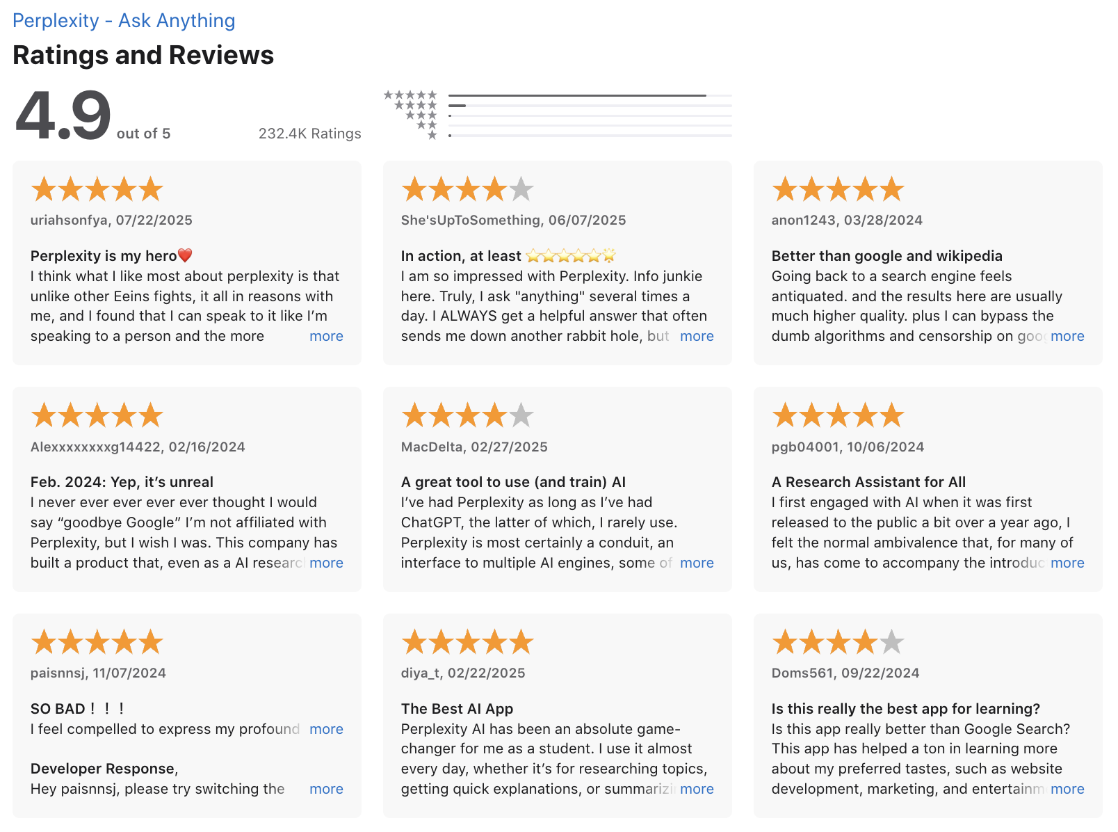Click more on diya_t's 'The Best AI App' review

pos(697,789)
